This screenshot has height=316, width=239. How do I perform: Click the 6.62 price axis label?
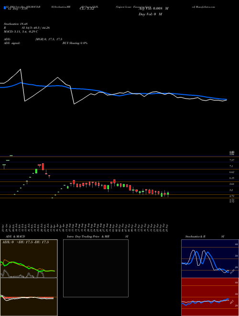[231, 172]
